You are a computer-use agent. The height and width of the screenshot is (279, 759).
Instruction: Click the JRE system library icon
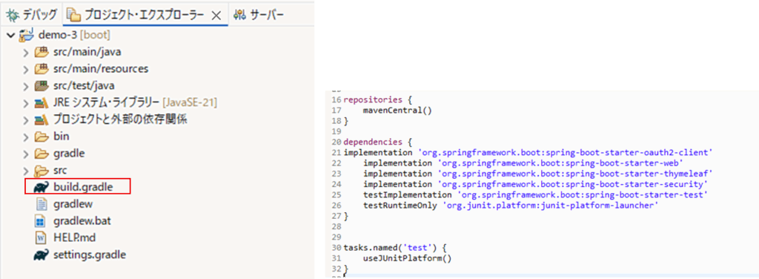click(x=42, y=102)
